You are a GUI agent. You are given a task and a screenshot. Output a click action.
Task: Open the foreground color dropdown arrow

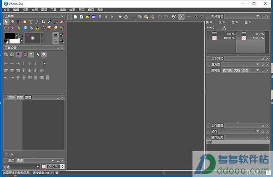pyautogui.click(x=17, y=36)
